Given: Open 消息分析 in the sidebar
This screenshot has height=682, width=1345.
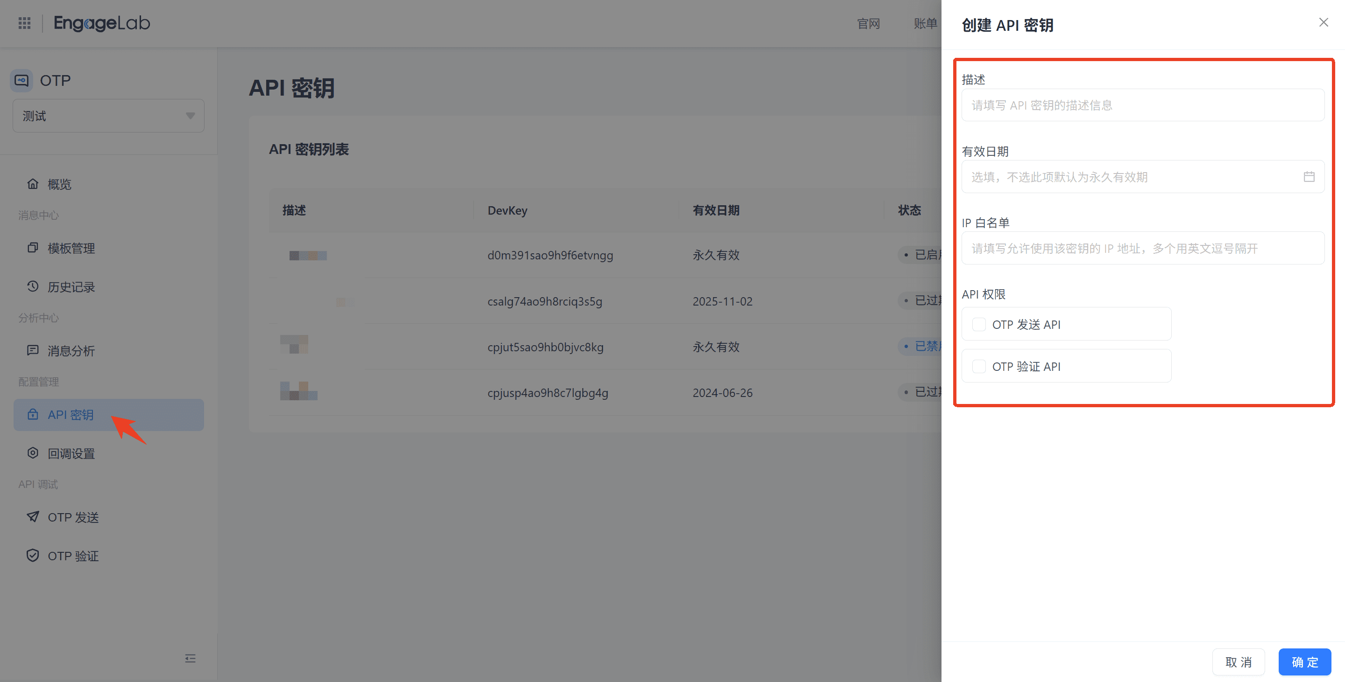Looking at the screenshot, I should 71,351.
